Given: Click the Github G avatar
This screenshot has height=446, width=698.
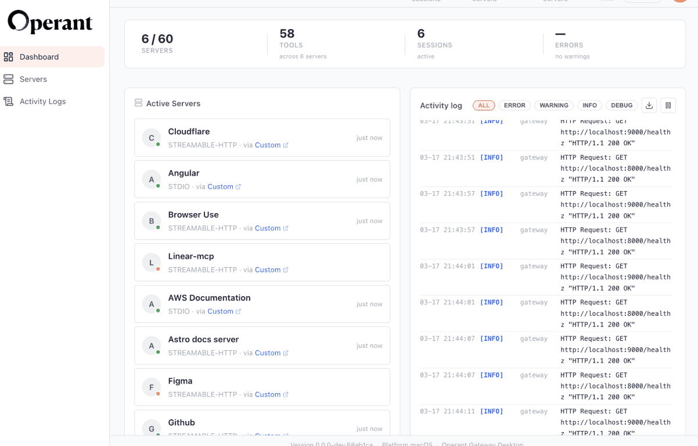Looking at the screenshot, I should pos(152,429).
